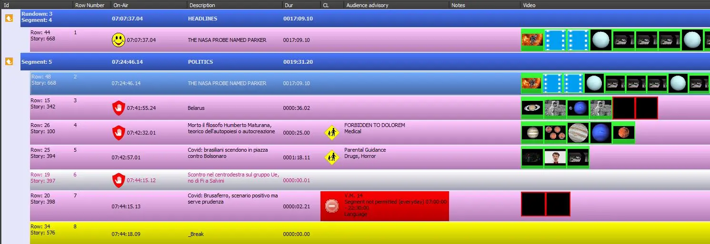
Task: Click the smiley face icon in row 1
Action: pyautogui.click(x=119, y=40)
